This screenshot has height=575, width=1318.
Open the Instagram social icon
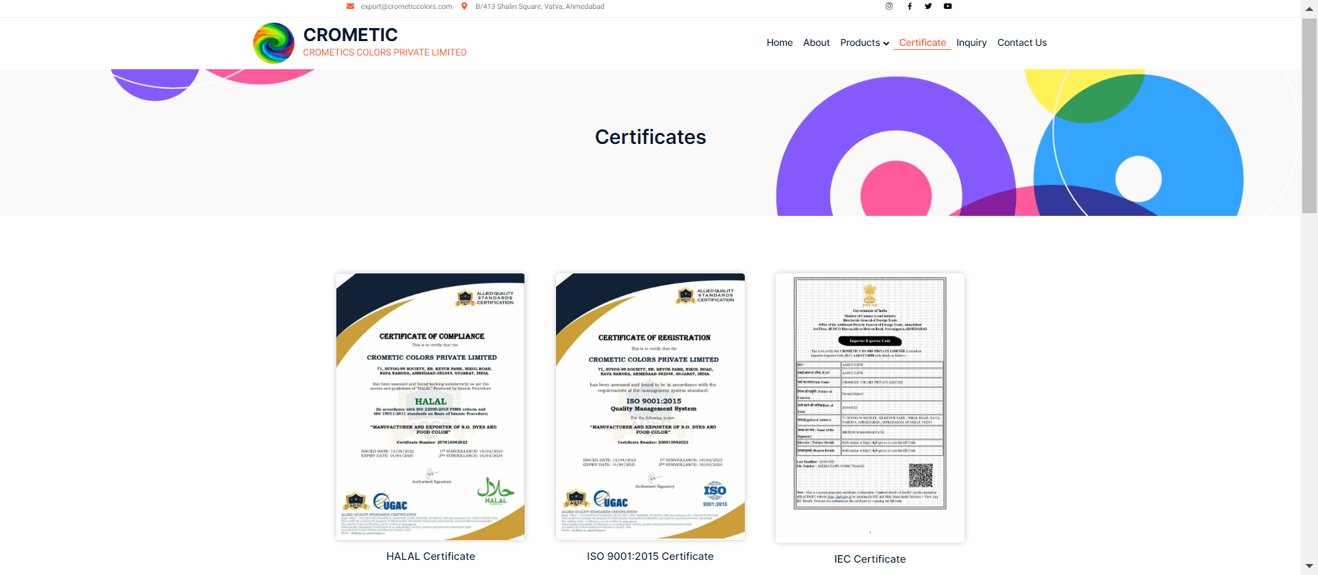coord(889,6)
